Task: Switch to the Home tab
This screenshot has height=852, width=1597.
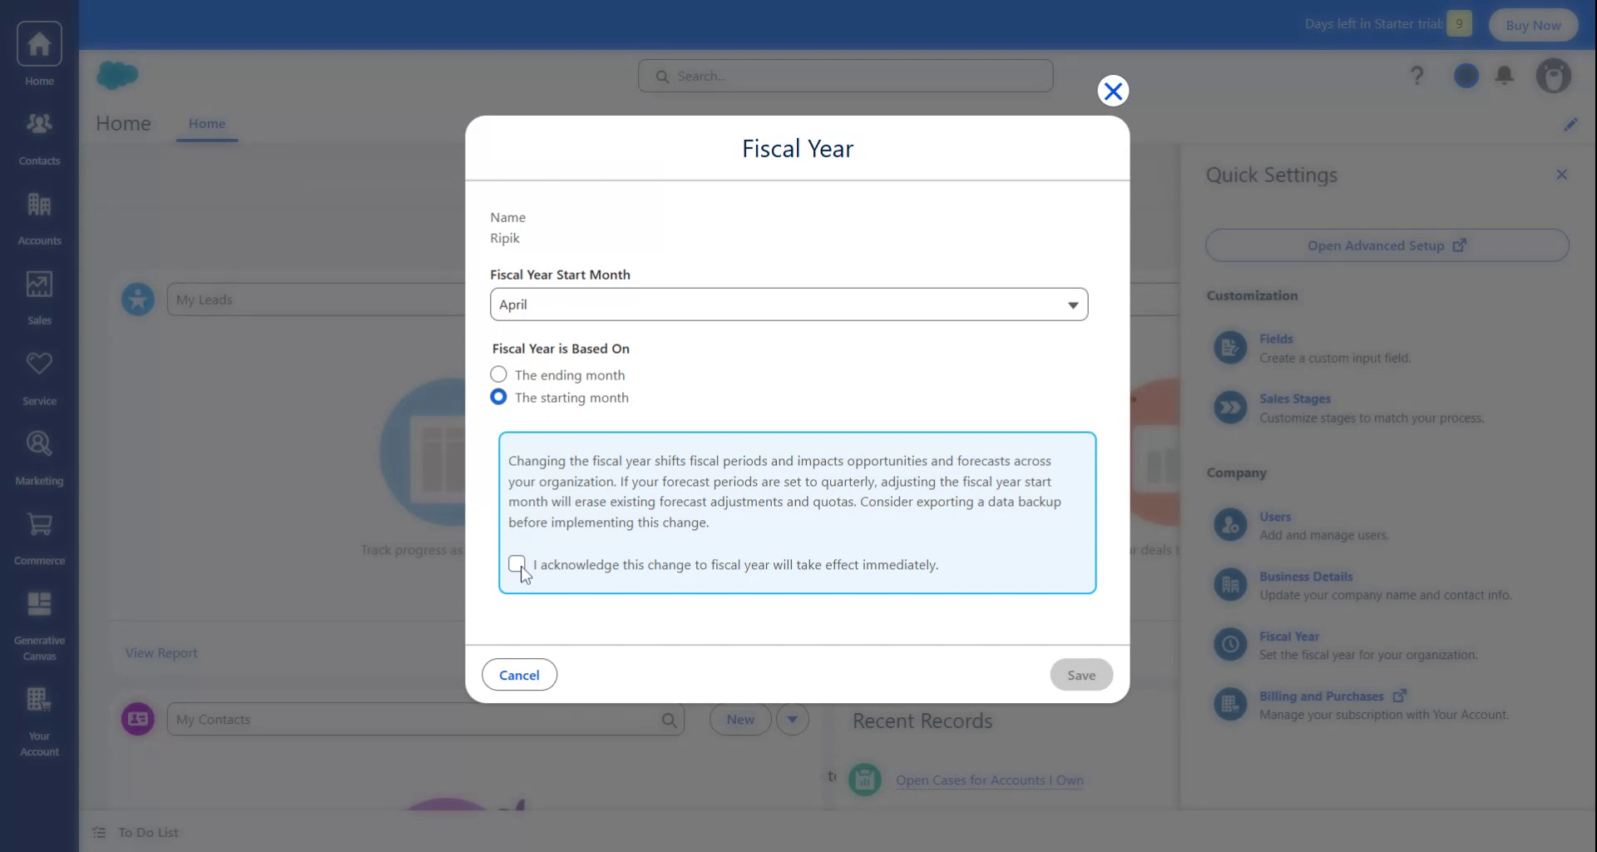Action: [207, 123]
